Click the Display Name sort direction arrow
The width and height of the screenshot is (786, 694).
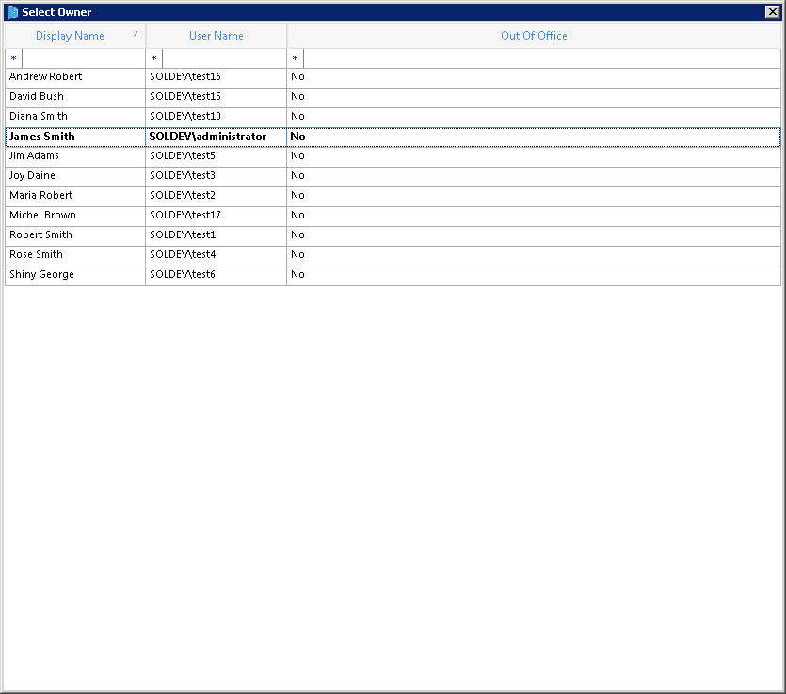[136, 34]
